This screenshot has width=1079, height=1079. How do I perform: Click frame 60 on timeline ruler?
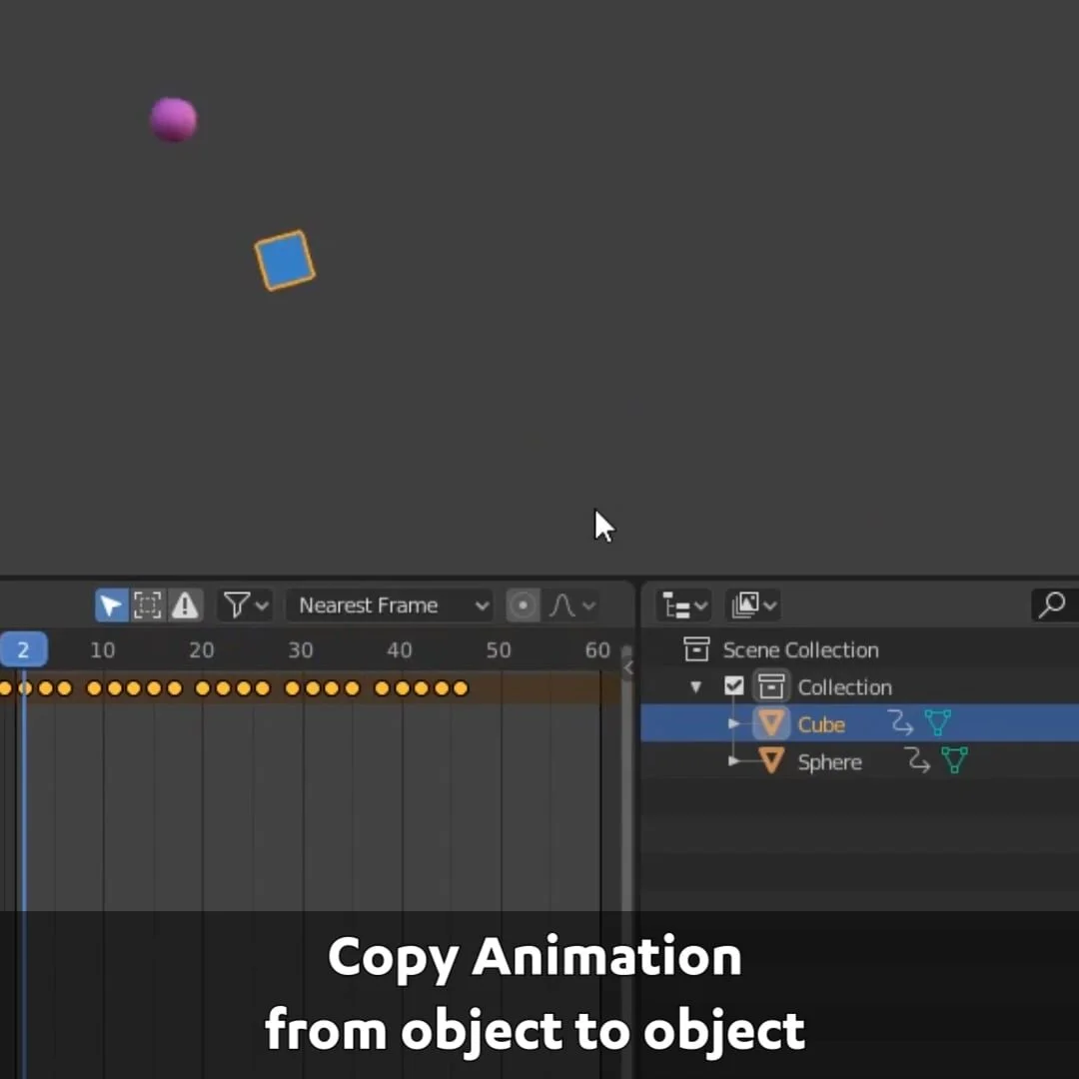click(597, 650)
